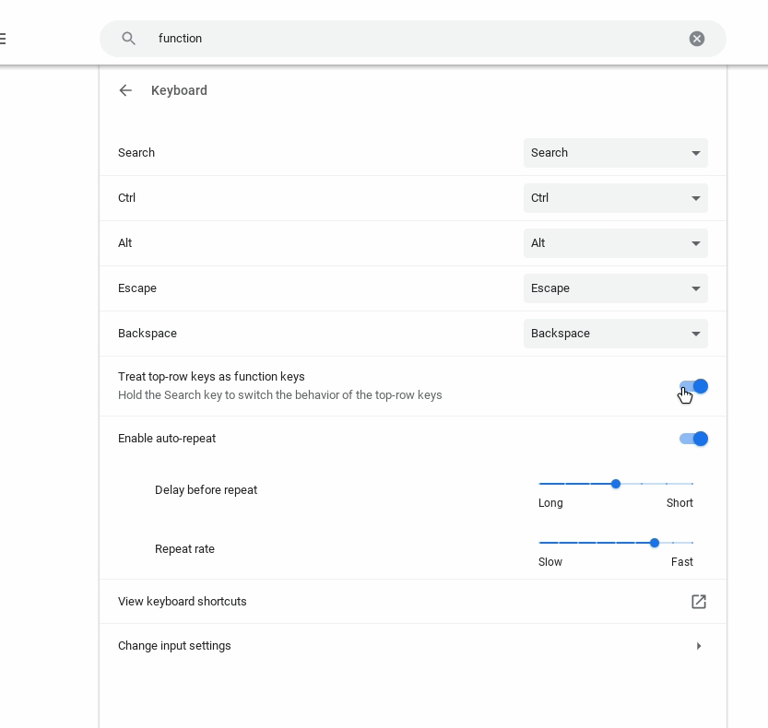Disable the Enable auto-repeat switch
The width and height of the screenshot is (768, 728).
tap(693, 439)
